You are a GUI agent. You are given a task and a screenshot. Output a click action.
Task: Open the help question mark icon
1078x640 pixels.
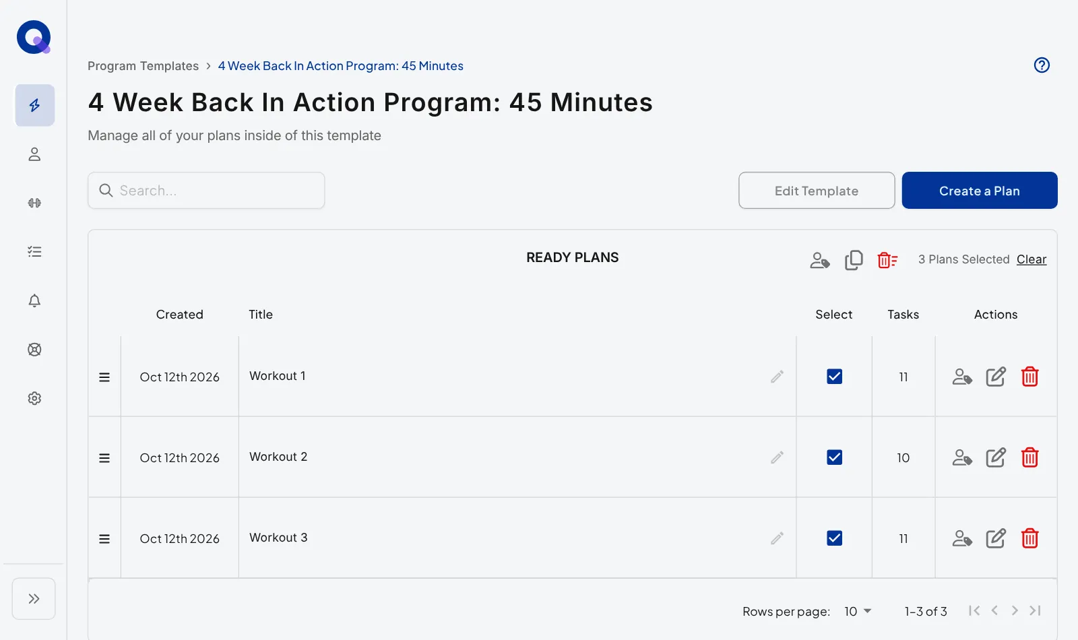(x=1042, y=65)
